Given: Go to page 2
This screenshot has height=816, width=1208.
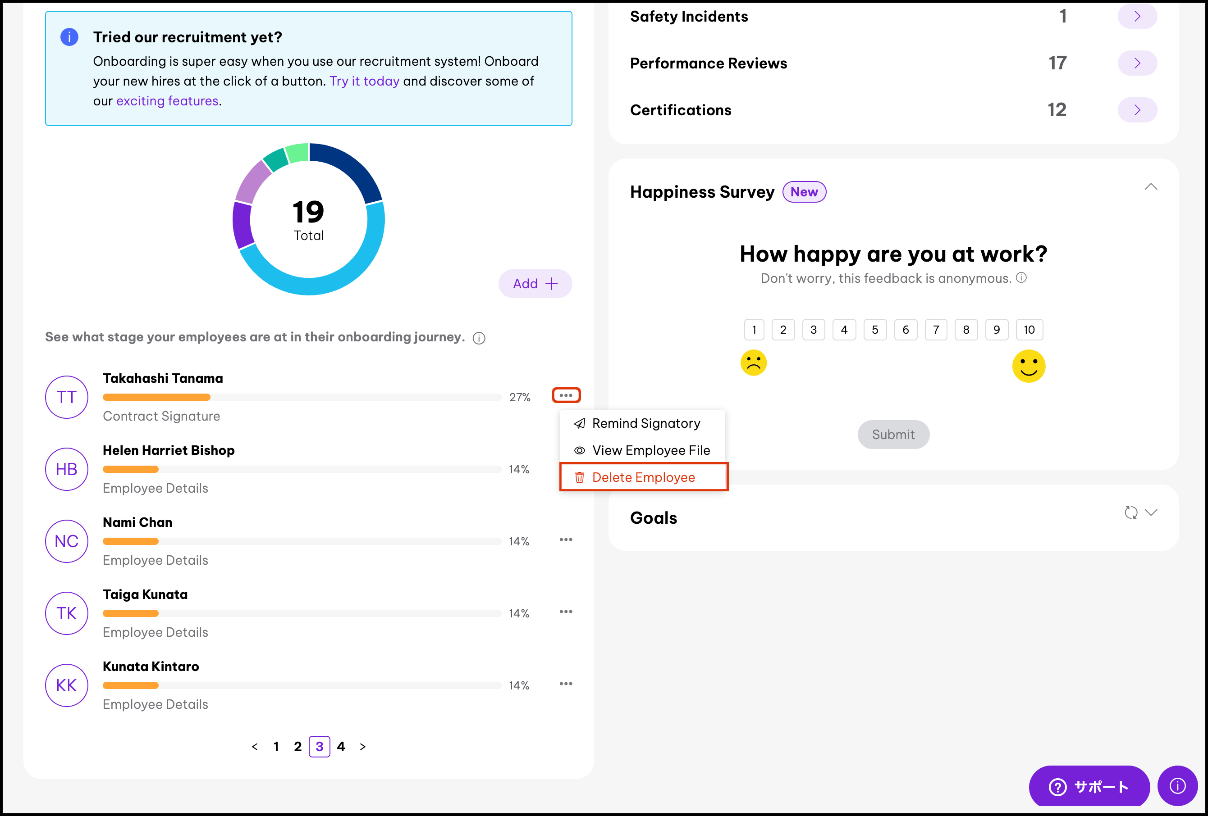Looking at the screenshot, I should pos(297,746).
